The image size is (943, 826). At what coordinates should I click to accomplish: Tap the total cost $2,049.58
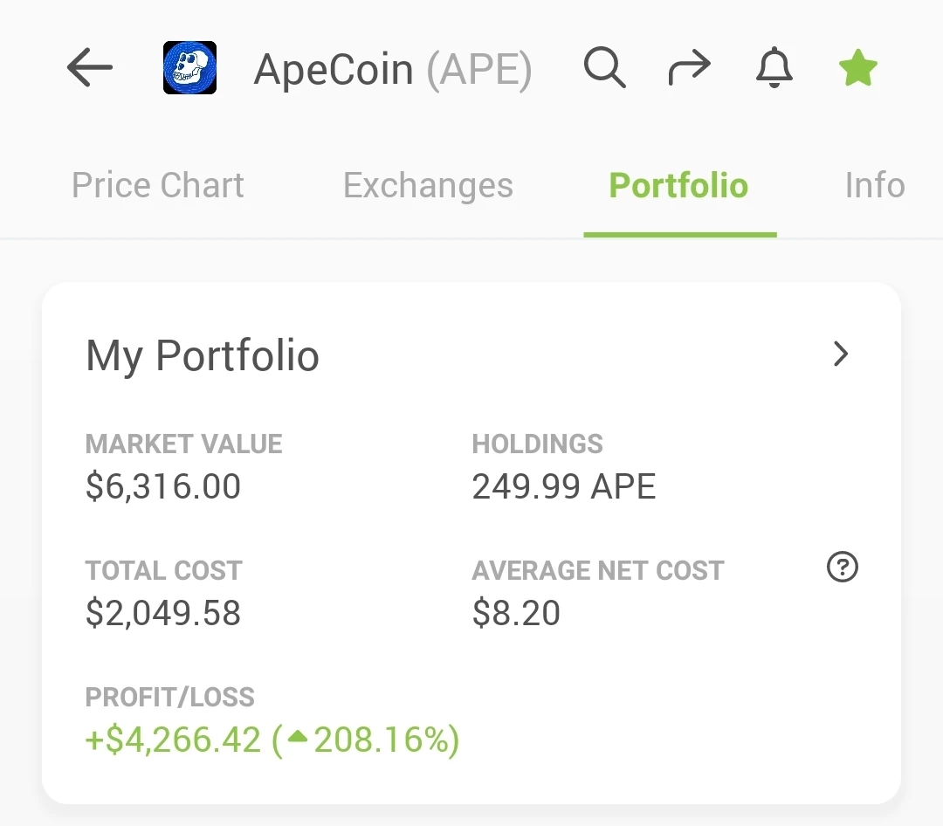click(163, 613)
